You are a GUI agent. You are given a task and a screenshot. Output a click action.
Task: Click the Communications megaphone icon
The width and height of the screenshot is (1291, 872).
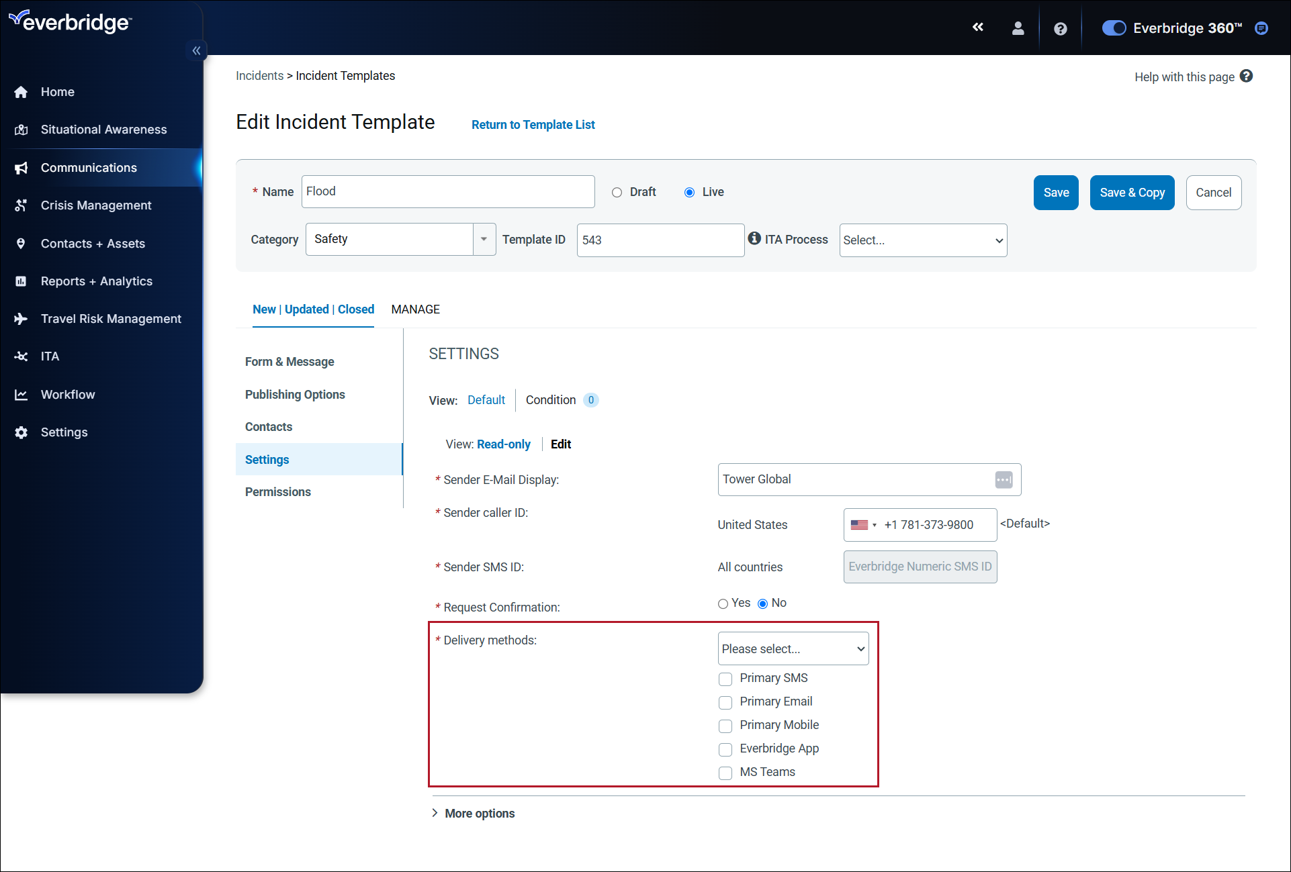coord(21,168)
